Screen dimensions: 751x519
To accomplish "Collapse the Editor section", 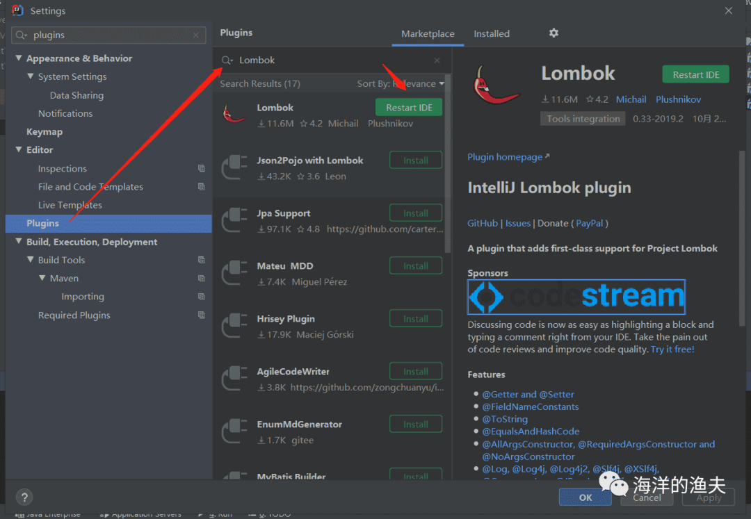I will coord(19,149).
